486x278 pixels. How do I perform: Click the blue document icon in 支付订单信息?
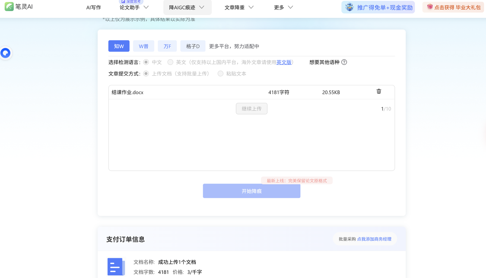(116, 267)
